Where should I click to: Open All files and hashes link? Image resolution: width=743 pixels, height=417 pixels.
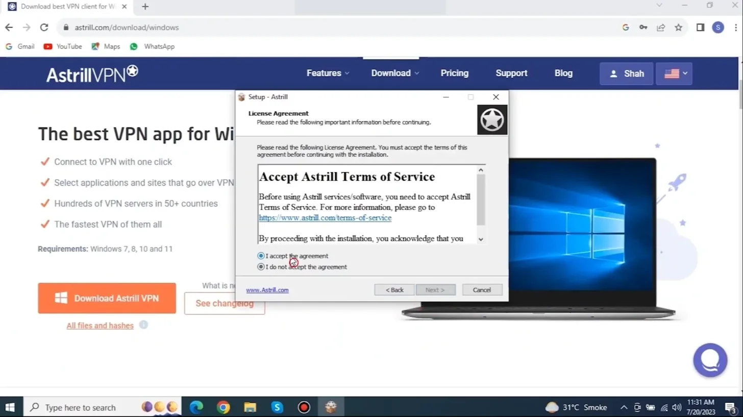[x=100, y=325]
